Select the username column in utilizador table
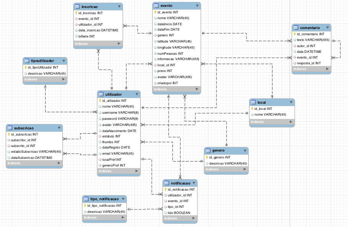This screenshot has width=348, height=227. pyautogui.click(x=120, y=113)
